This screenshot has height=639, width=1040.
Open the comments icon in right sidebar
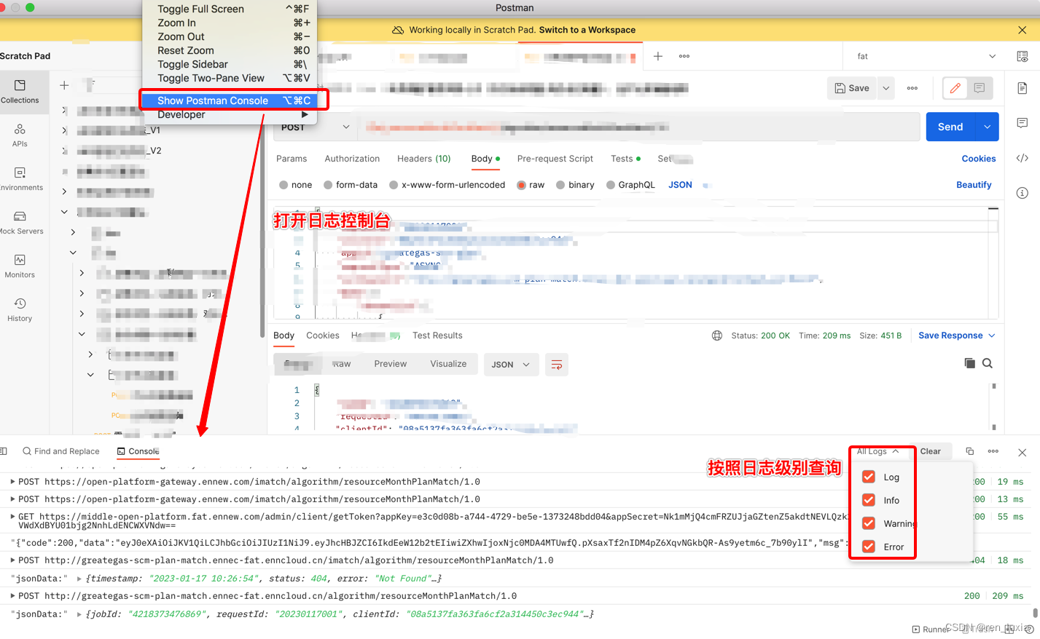1023,123
